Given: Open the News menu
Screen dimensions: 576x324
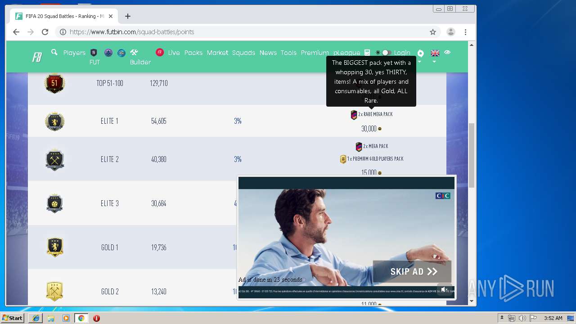Looking at the screenshot, I should [x=268, y=53].
